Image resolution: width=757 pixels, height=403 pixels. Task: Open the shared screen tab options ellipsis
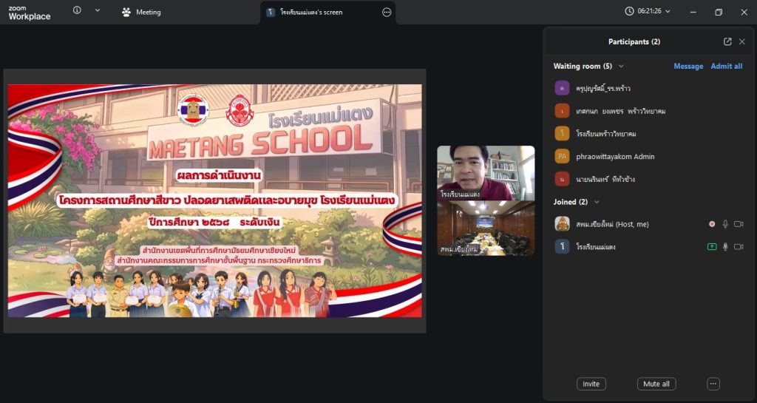(387, 12)
